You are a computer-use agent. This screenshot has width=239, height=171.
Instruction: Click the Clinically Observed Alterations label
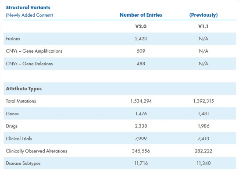coord(36,151)
